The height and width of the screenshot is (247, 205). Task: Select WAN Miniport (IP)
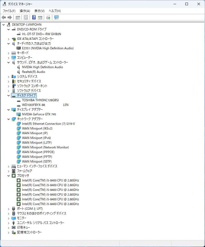(x=35, y=133)
